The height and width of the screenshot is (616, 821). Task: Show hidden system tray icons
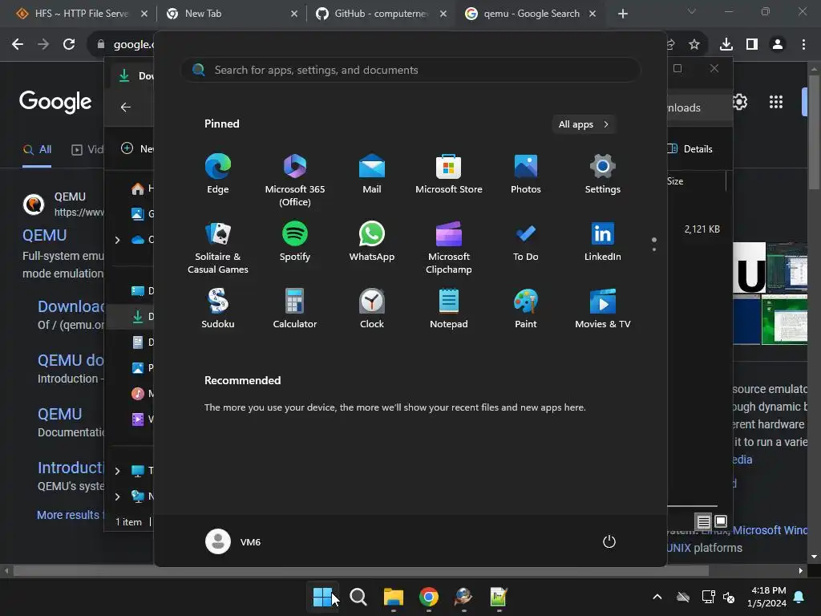click(x=657, y=597)
